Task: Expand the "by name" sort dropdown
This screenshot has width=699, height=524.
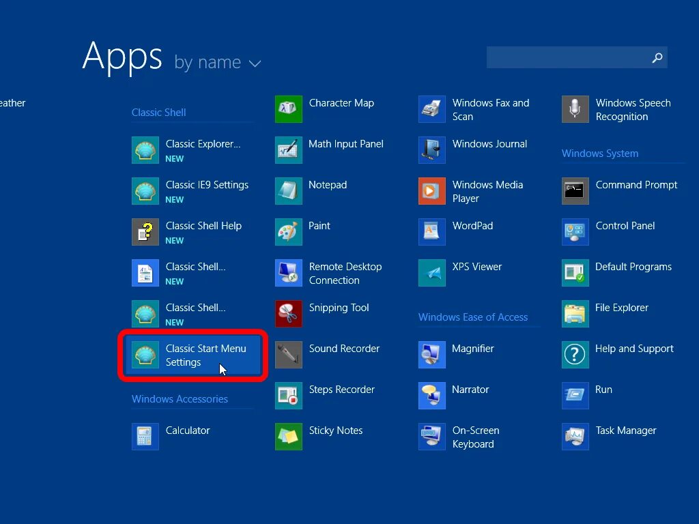Action: [x=217, y=62]
